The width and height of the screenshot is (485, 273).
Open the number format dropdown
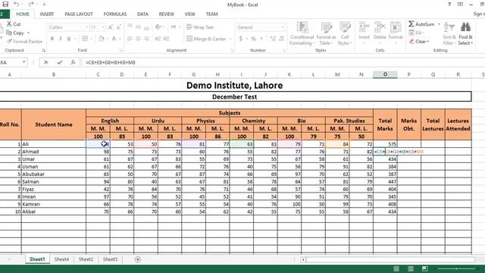point(283,27)
